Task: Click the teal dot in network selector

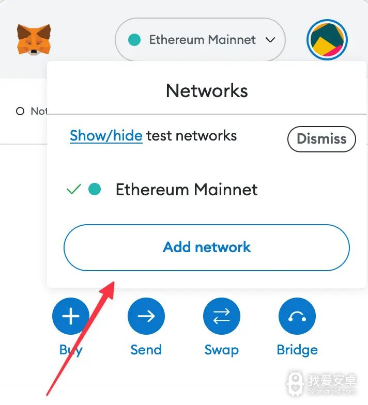Action: tap(134, 40)
